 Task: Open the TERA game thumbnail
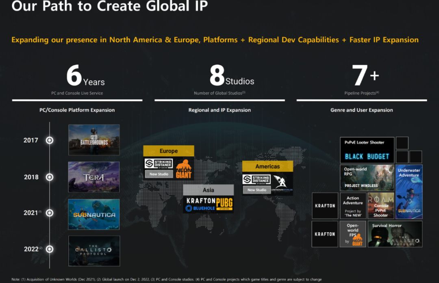[x=94, y=177]
